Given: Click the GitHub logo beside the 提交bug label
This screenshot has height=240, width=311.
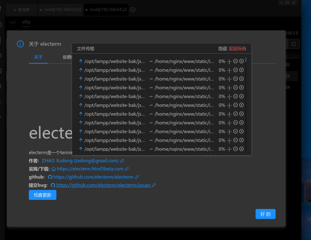Looking at the screenshot, I should tap(53, 185).
